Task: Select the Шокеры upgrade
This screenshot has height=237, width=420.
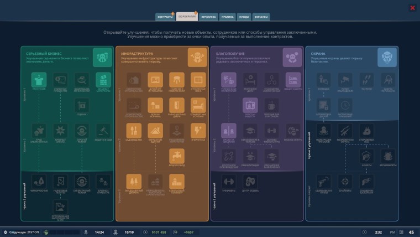Action: click(x=366, y=156)
